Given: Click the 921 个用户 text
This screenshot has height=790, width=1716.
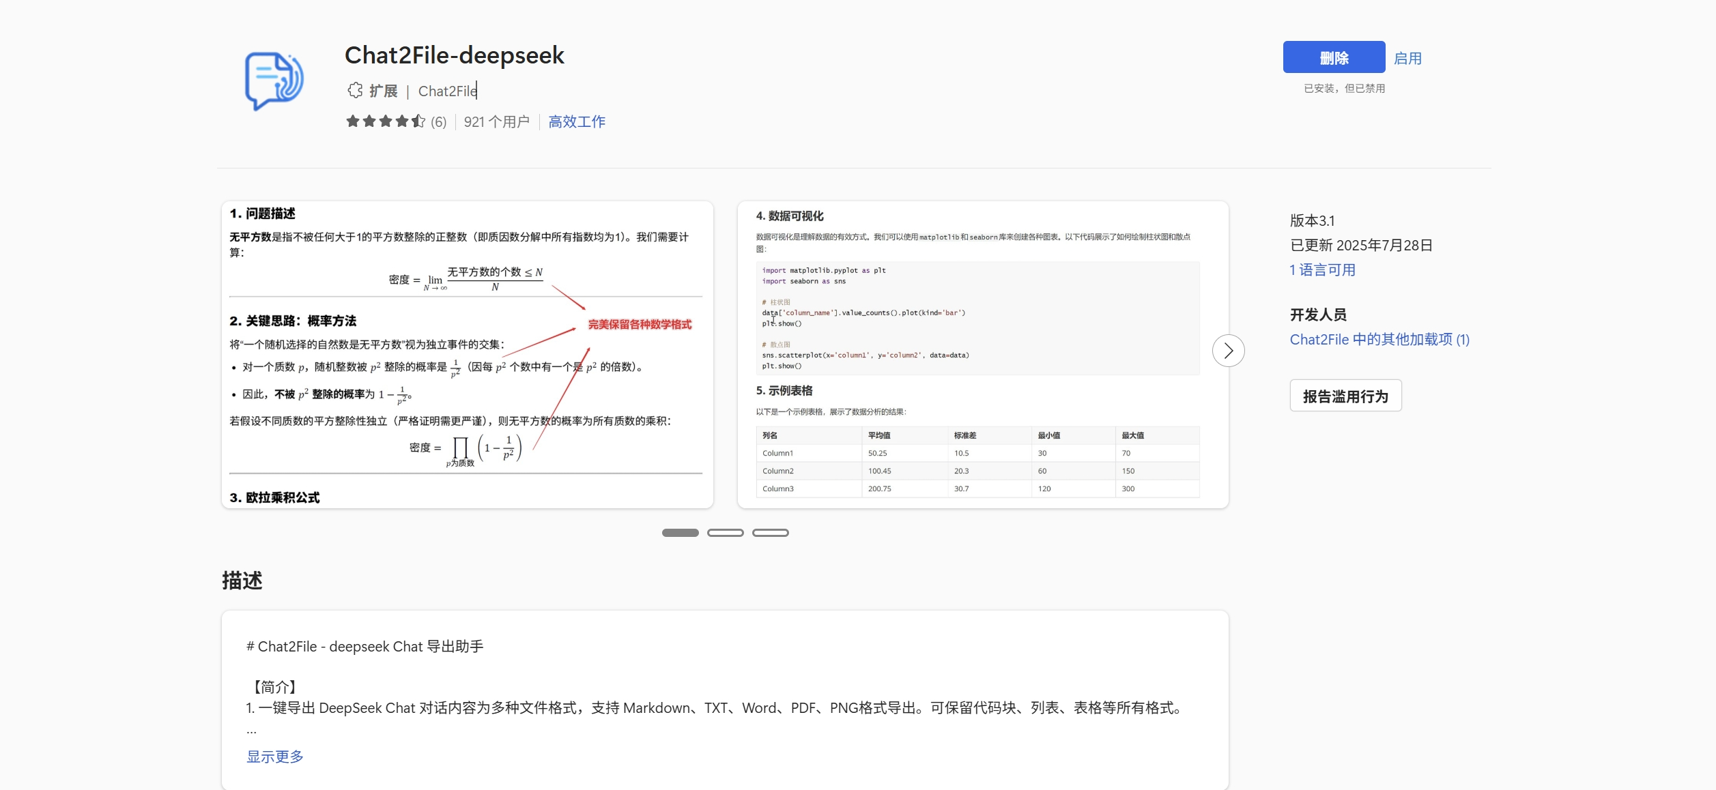Looking at the screenshot, I should pos(497,121).
